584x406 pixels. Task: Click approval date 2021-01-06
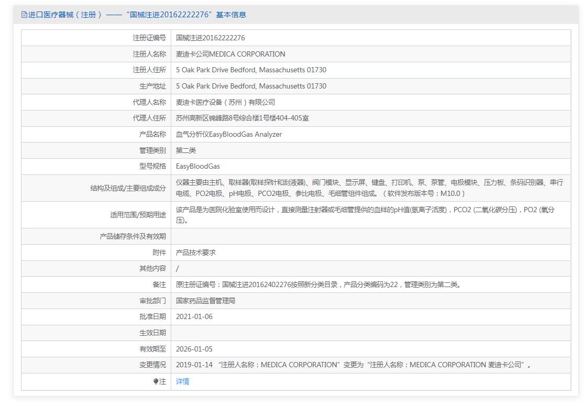click(194, 316)
